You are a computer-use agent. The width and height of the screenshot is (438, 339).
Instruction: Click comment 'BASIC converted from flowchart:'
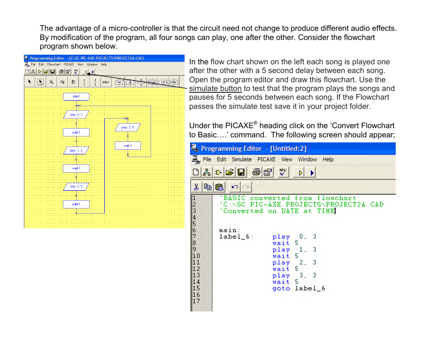(x=290, y=198)
